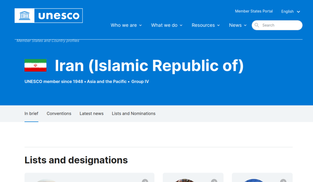Click the UNESCO logo
The width and height of the screenshot is (313, 182).
click(49, 16)
